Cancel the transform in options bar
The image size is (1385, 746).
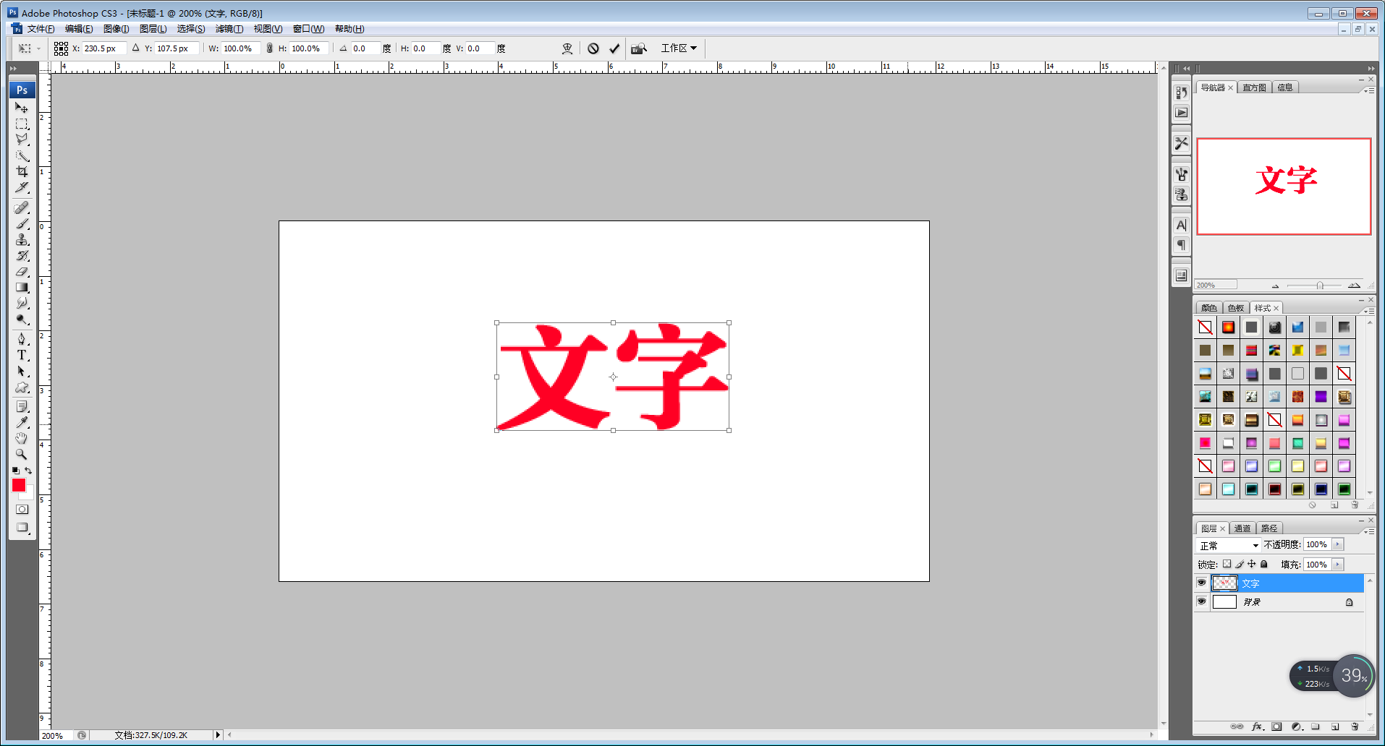pyautogui.click(x=593, y=48)
